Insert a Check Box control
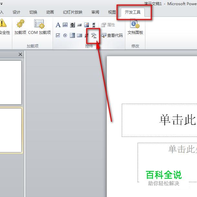The height and width of the screenshot is (197, 197). point(58,36)
